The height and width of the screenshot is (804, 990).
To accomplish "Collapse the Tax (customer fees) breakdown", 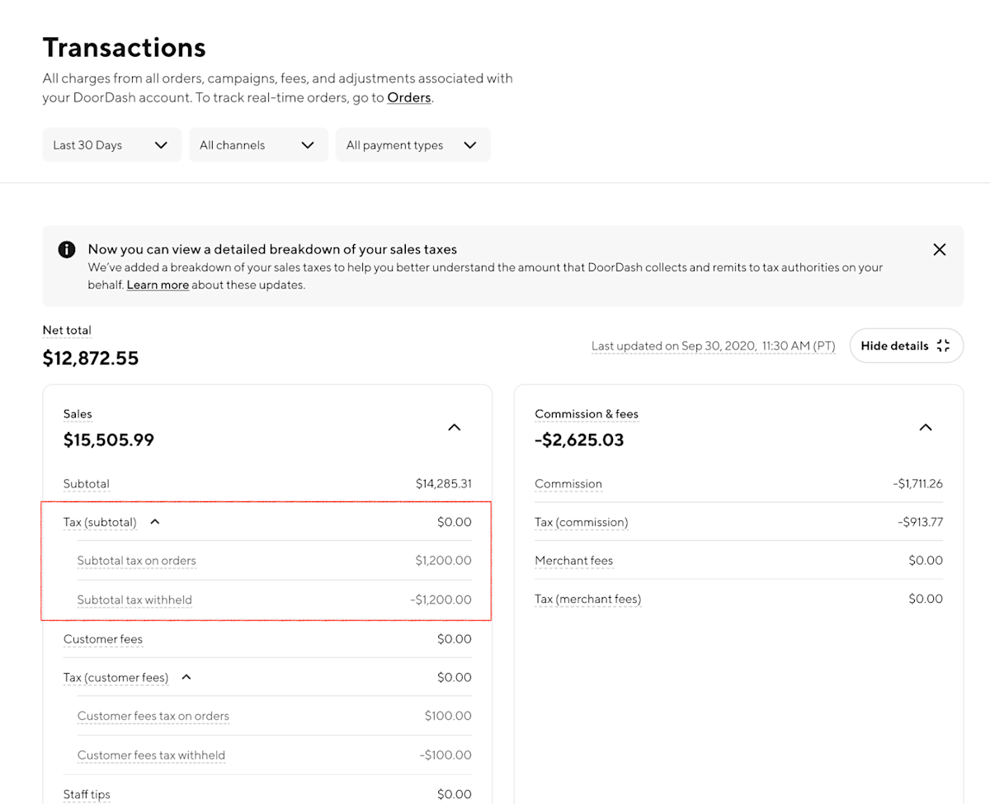I will coord(185,676).
